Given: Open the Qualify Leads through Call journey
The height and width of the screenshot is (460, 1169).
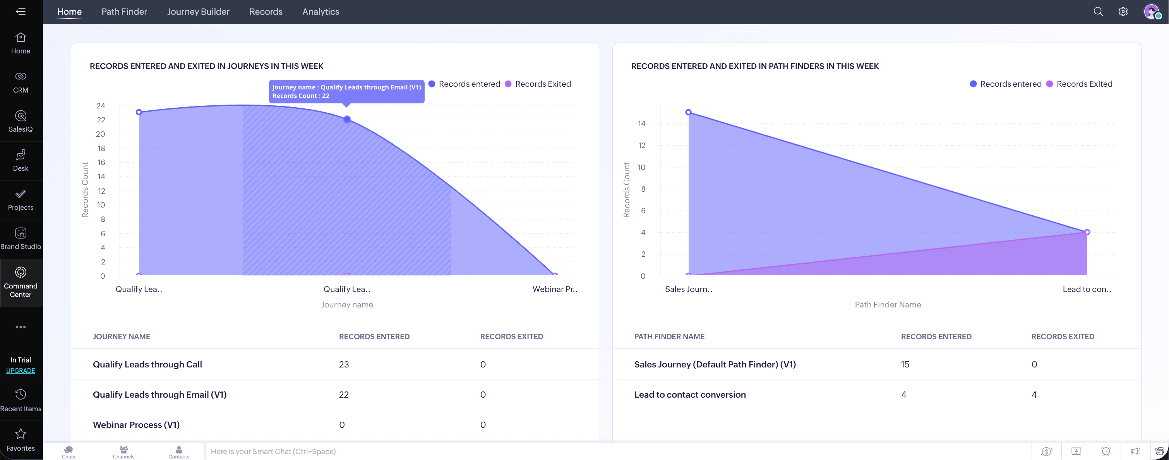Looking at the screenshot, I should point(147,364).
